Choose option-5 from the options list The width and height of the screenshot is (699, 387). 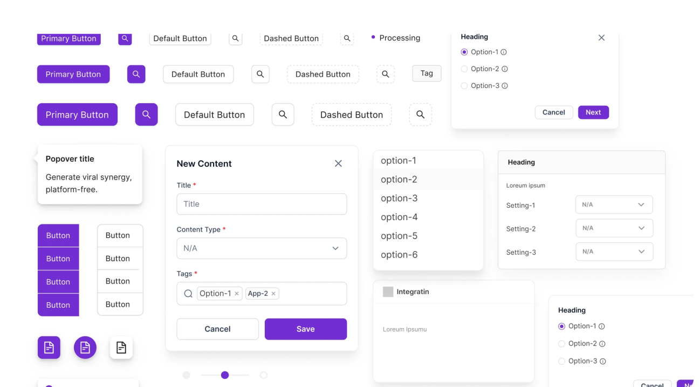[x=399, y=236]
